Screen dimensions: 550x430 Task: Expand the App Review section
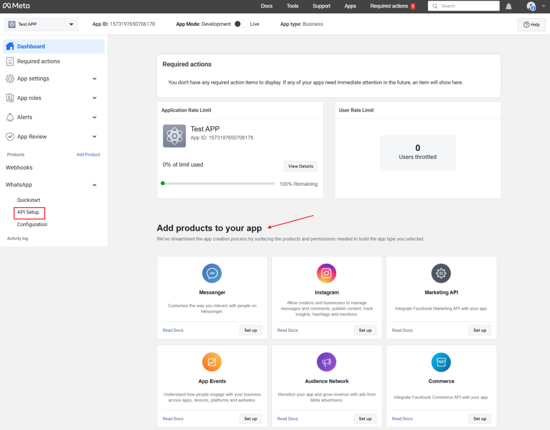pos(95,136)
